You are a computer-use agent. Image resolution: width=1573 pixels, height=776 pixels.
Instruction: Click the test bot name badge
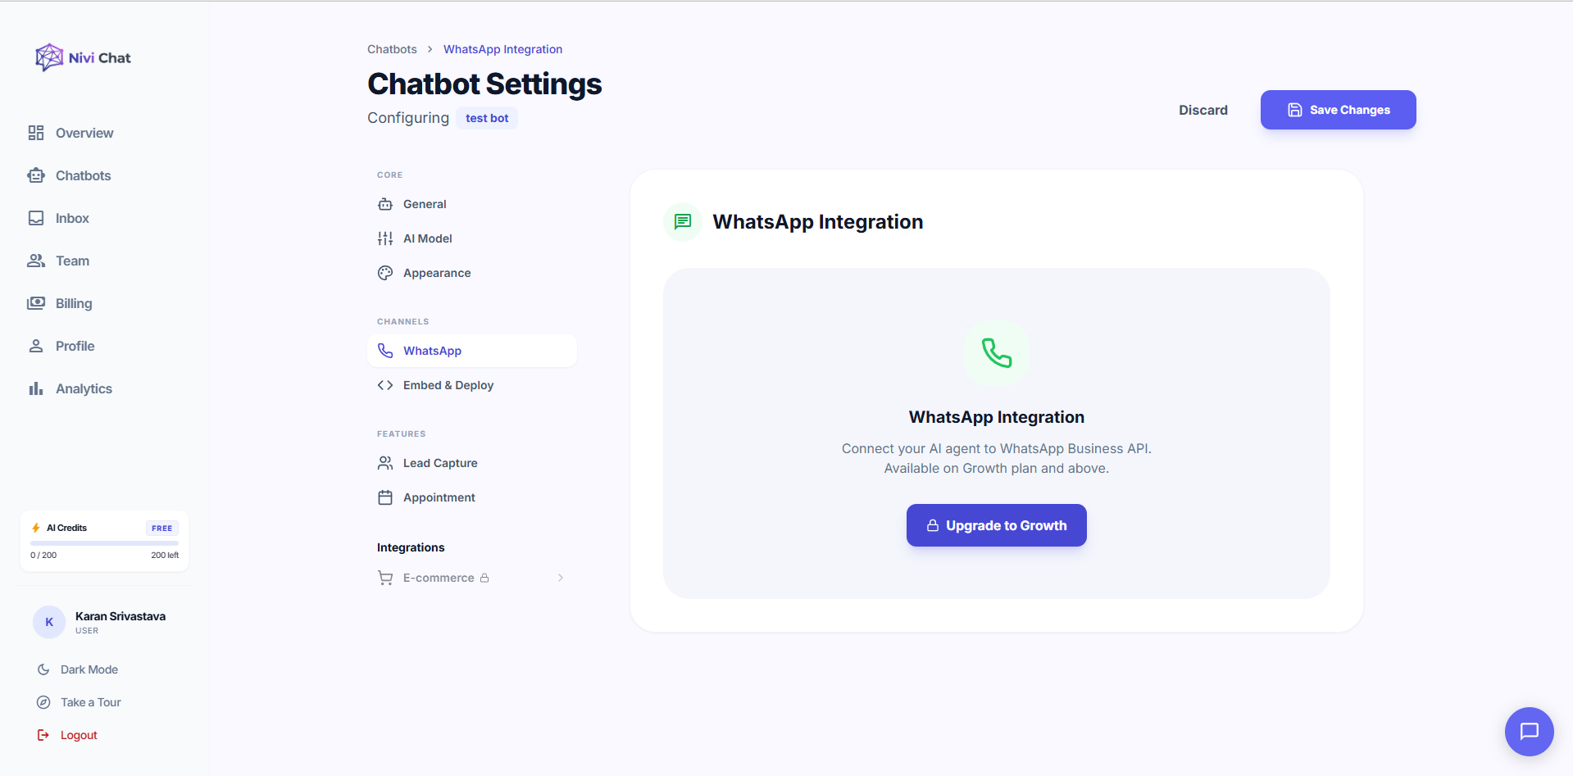click(487, 118)
